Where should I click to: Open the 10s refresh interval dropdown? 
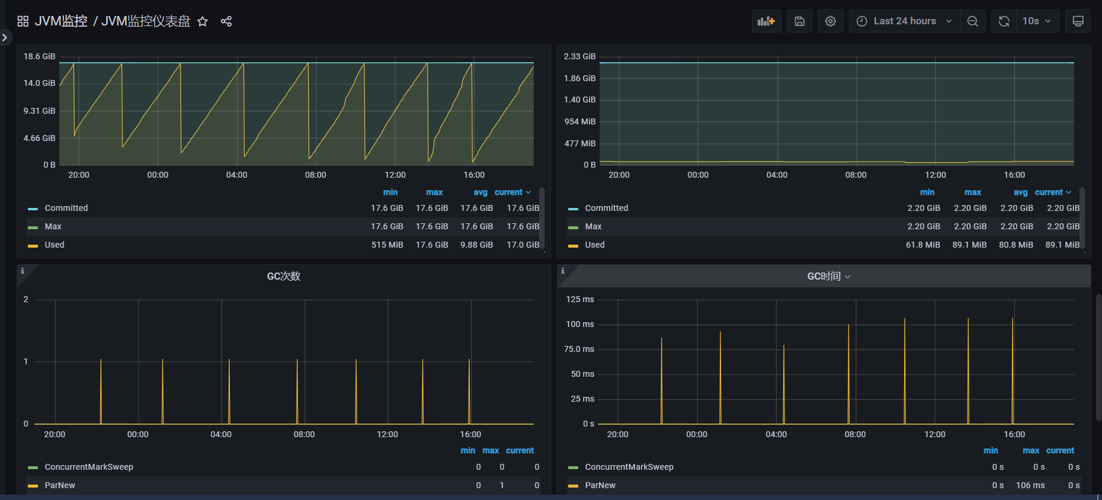pyautogui.click(x=1037, y=21)
